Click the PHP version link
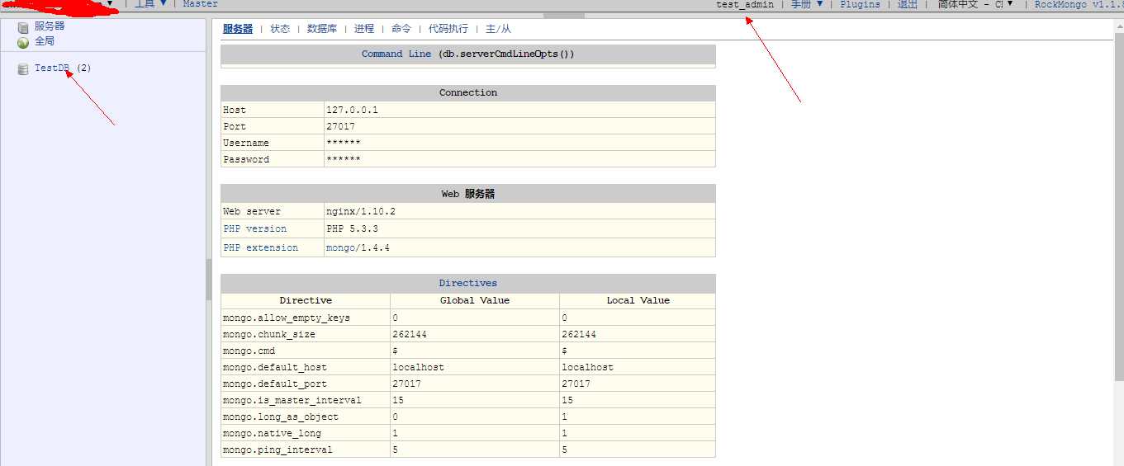The height and width of the screenshot is (466, 1124). tap(255, 229)
